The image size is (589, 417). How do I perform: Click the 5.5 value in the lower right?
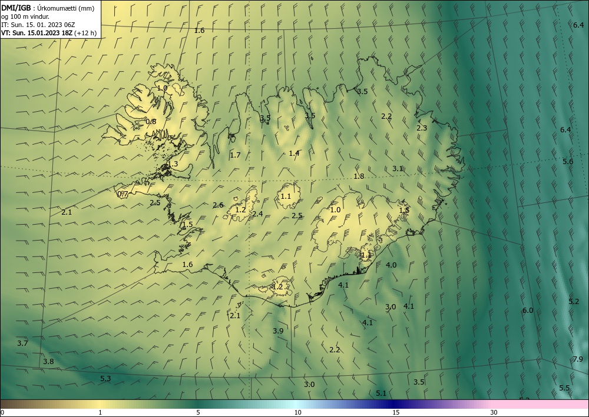565,388
